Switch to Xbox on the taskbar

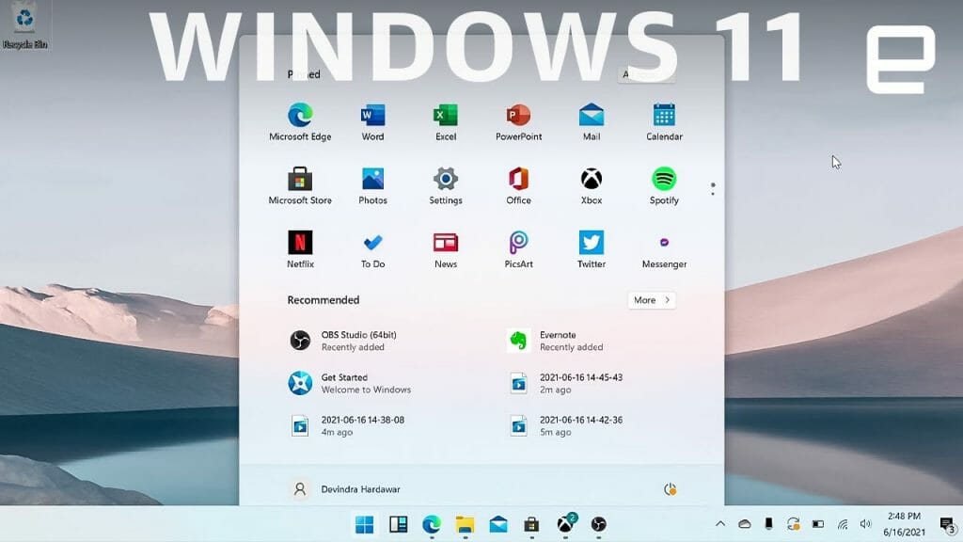[565, 523]
